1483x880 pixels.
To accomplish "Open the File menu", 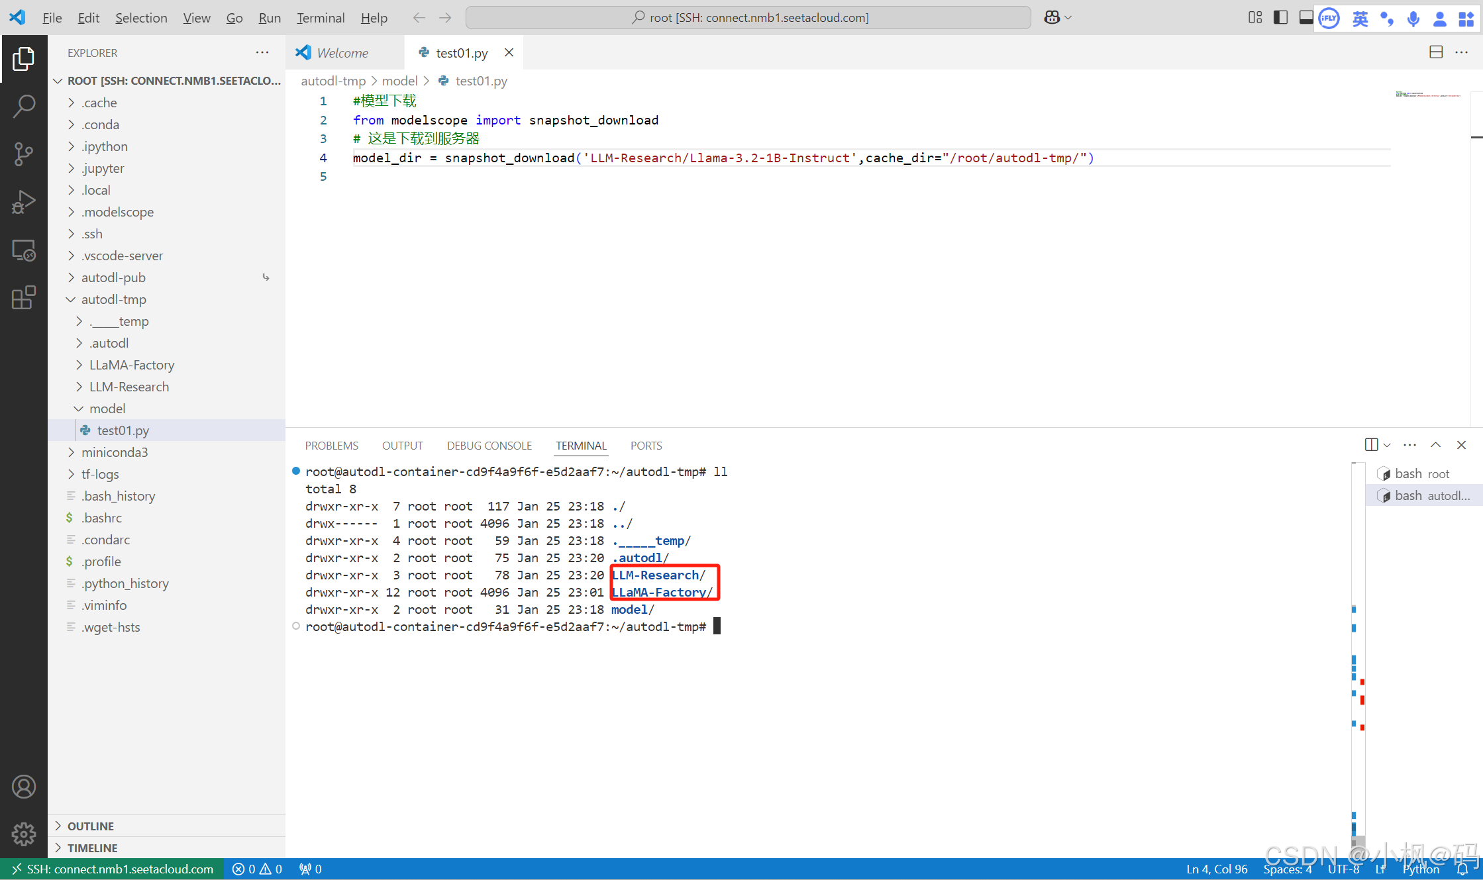I will pyautogui.click(x=52, y=18).
